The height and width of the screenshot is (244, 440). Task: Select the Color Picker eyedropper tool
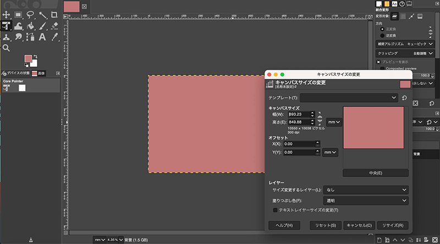click(x=54, y=37)
